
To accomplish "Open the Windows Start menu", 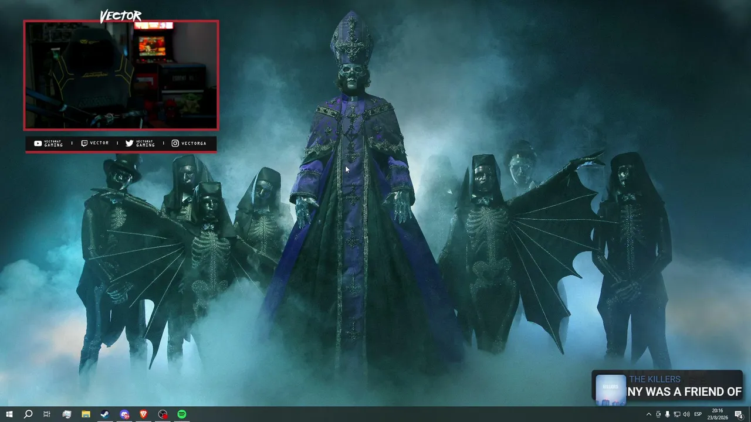I will coord(9,414).
